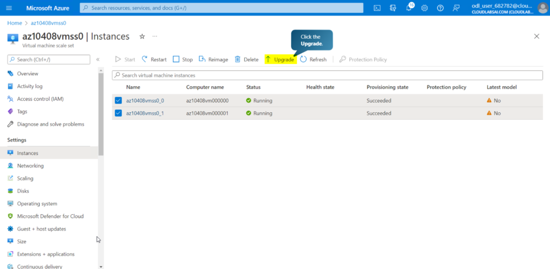
Task: Select Scaling from the sidebar
Action: tap(25, 178)
